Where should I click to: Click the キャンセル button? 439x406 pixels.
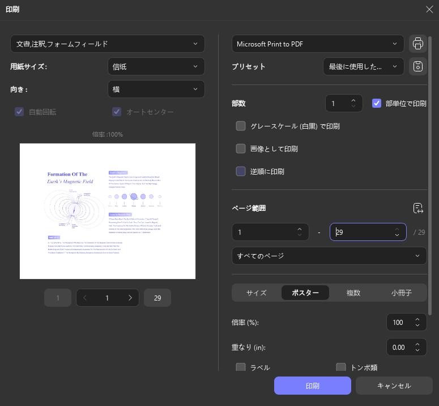click(394, 386)
